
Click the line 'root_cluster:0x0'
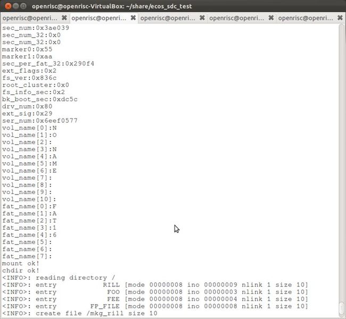click(36, 85)
